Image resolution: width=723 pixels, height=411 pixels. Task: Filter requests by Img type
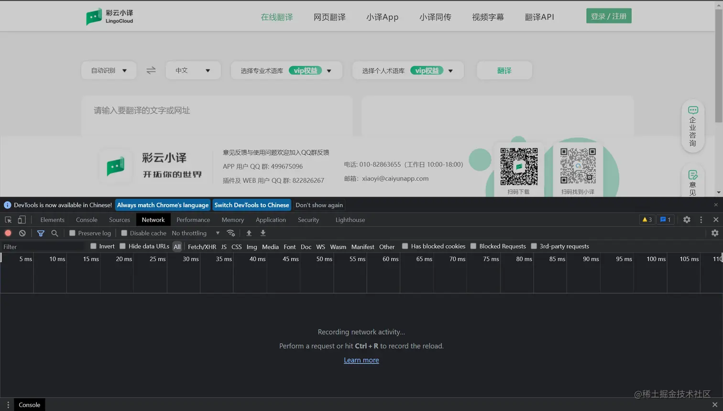tap(252, 247)
